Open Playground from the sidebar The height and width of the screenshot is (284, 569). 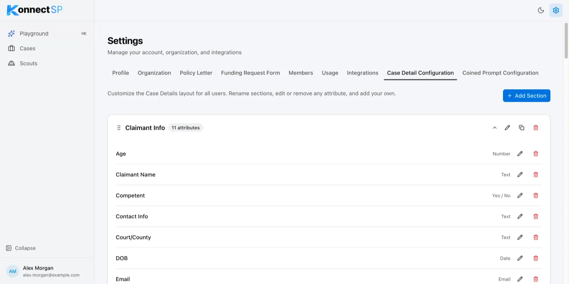(x=47, y=34)
